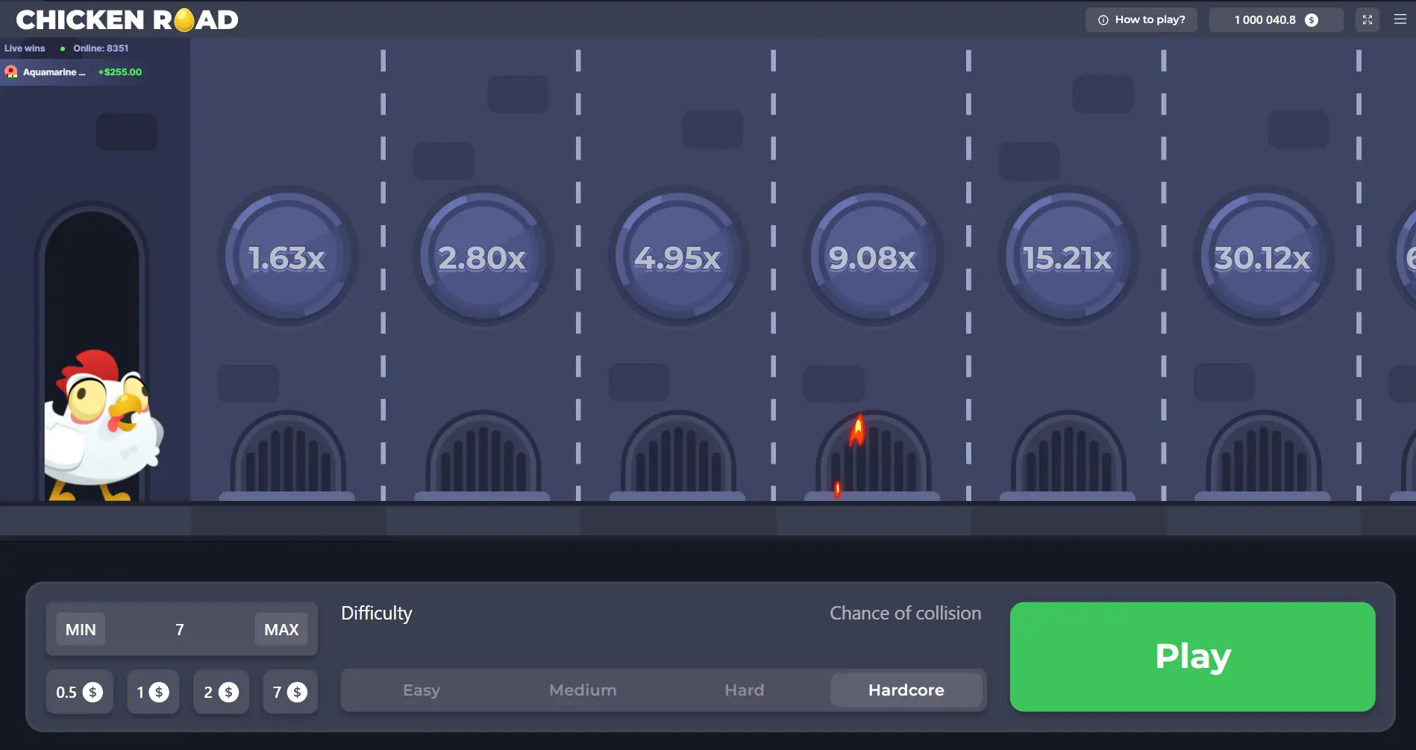1416x750 pixels.
Task: Choose the 2 dollar bet preset
Action: [221, 693]
